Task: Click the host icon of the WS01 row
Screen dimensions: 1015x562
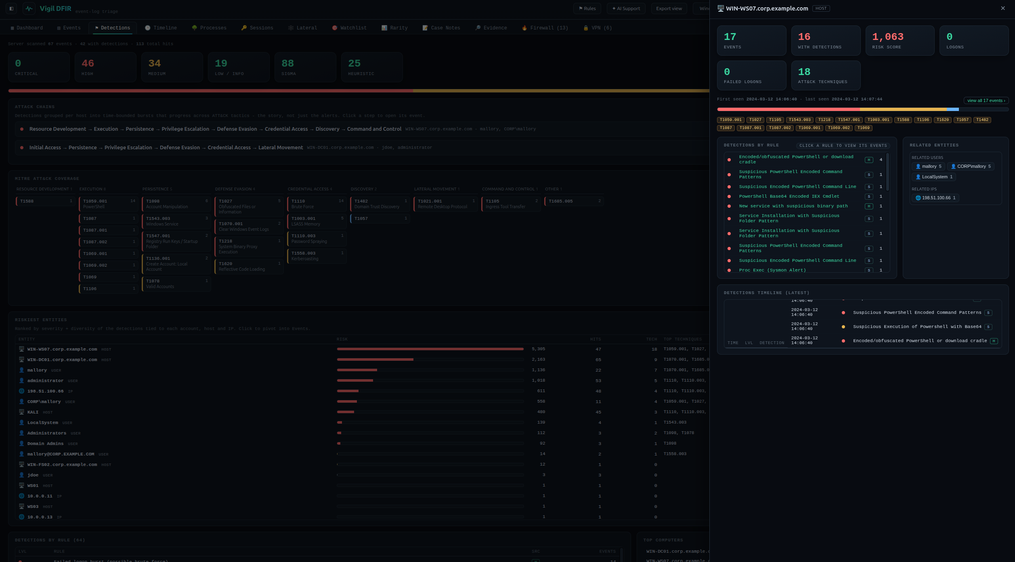Action: (x=22, y=485)
